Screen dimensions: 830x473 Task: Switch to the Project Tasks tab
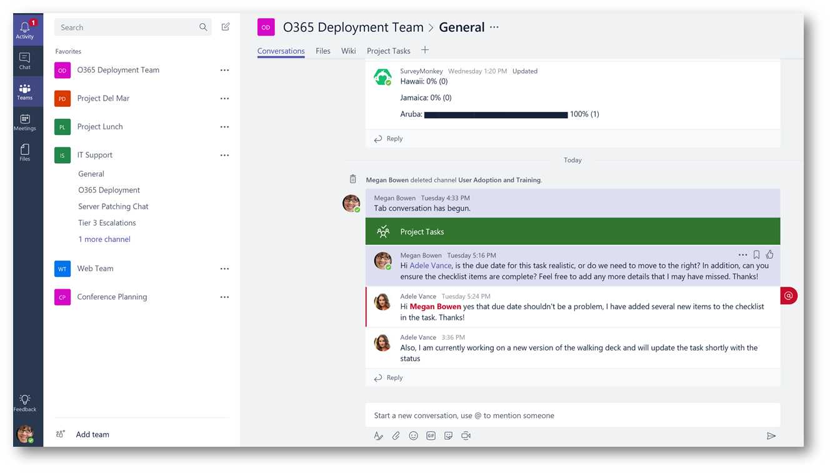tap(389, 51)
